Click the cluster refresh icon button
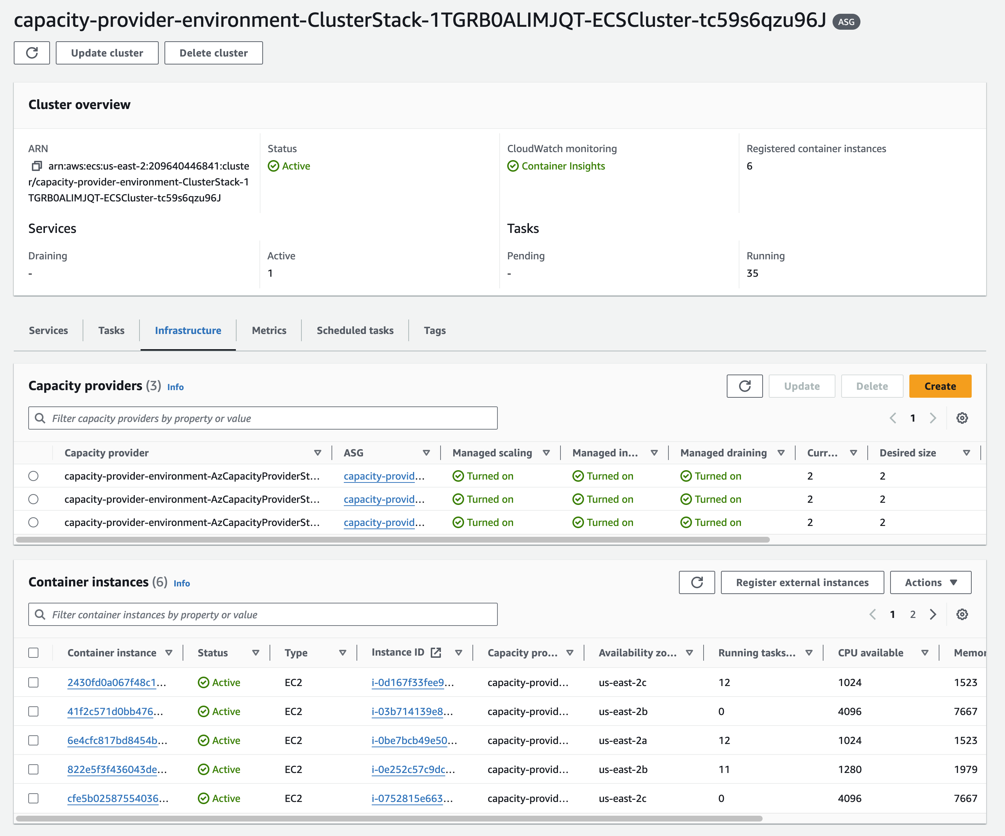Screen dimensions: 1005x836 click(32, 53)
